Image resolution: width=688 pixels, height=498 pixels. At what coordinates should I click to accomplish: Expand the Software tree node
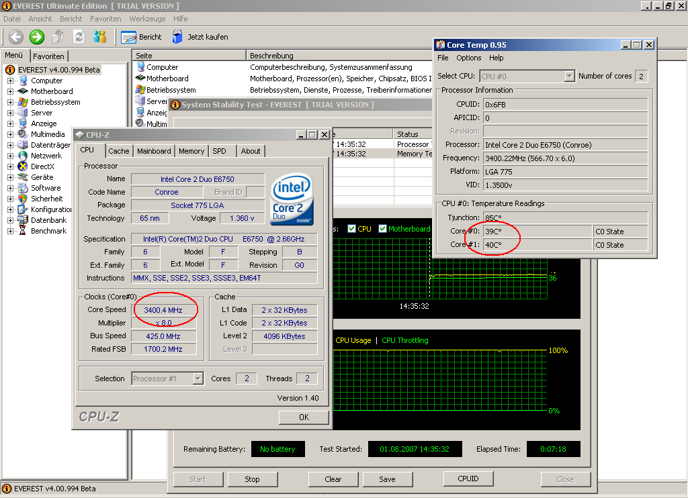(10, 188)
